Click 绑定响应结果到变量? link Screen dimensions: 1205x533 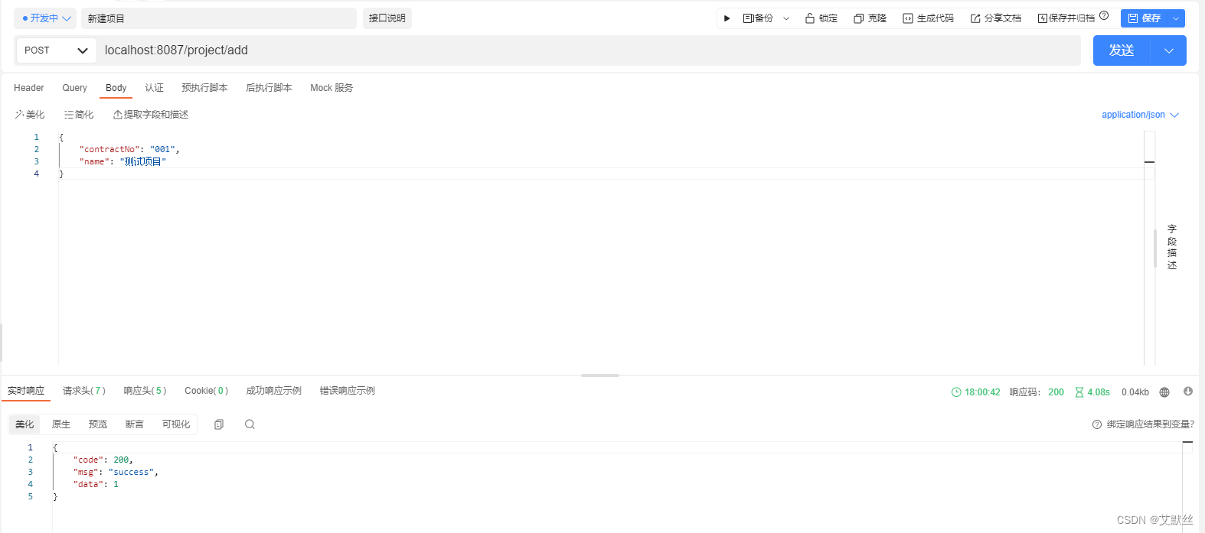click(1143, 424)
